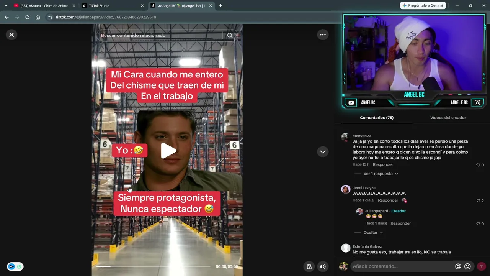This screenshot has width=490, height=276.
Task: Open the tab search dropdown arrow
Action: click(6, 6)
